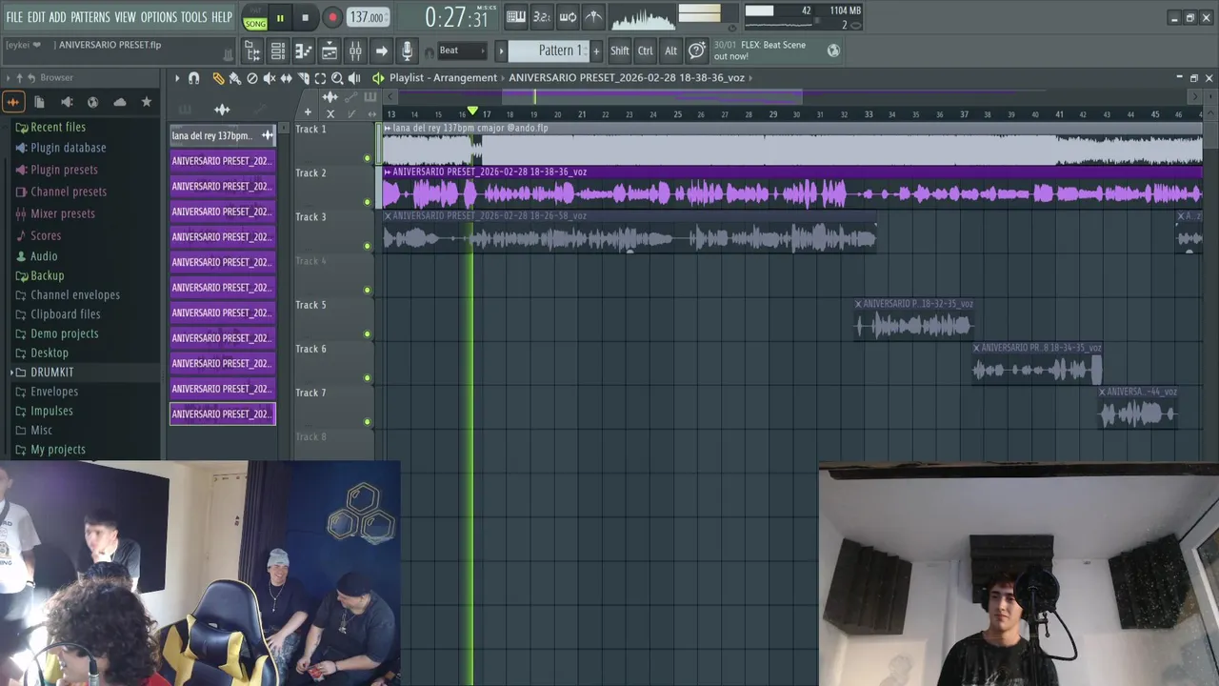The image size is (1219, 686).
Task: Open the EDIT menu
Action: point(36,17)
